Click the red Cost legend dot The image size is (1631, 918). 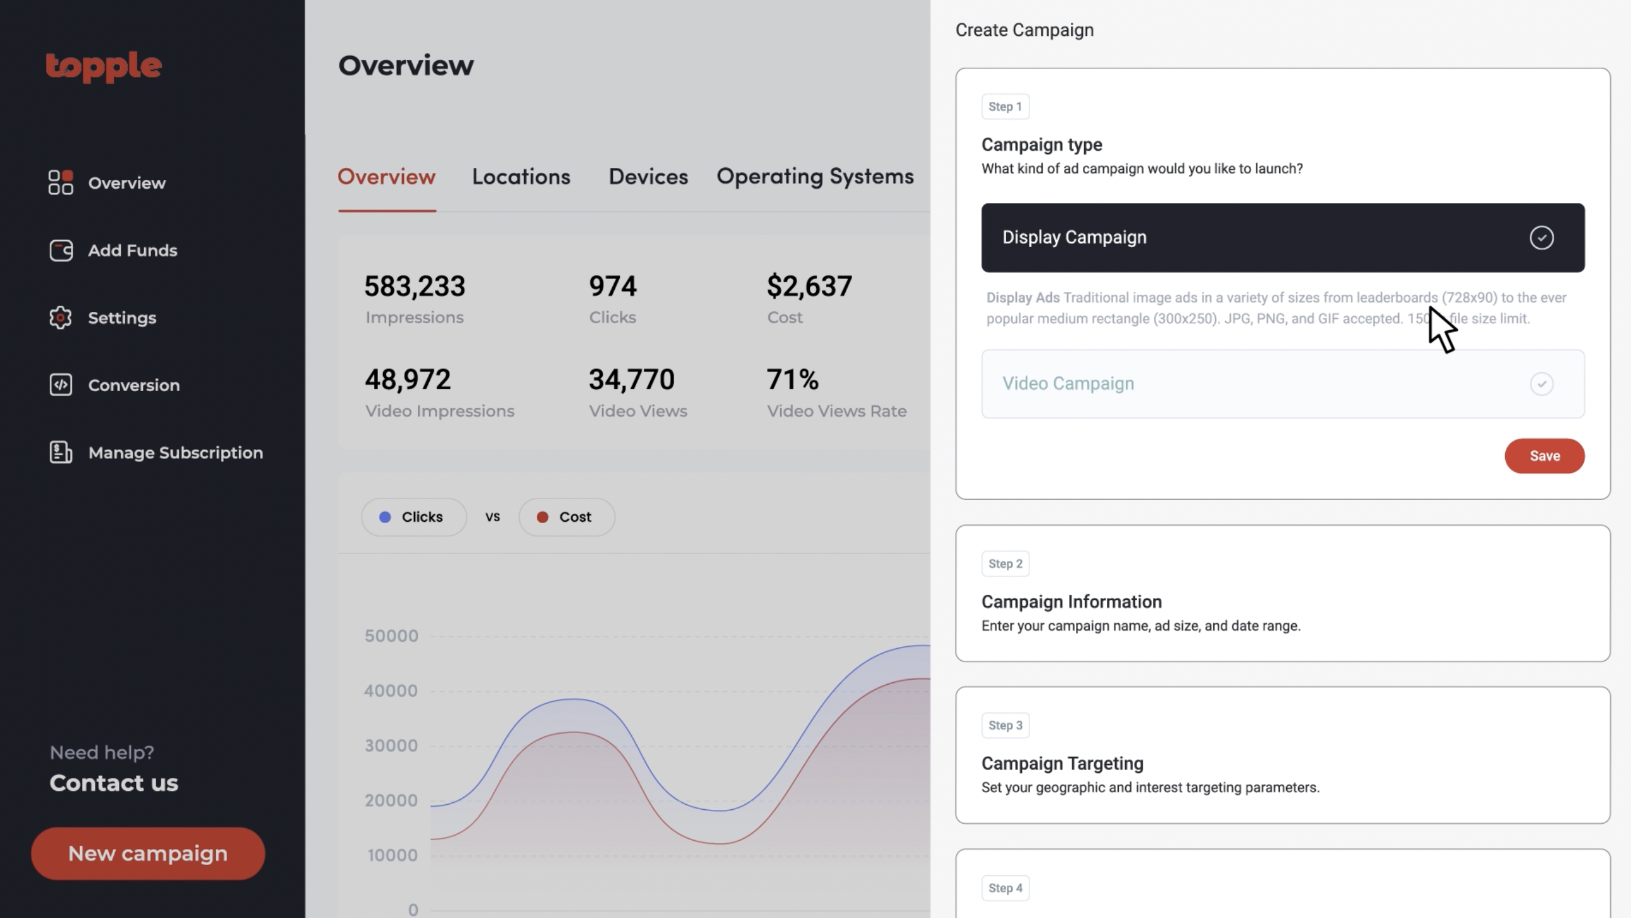pos(542,517)
